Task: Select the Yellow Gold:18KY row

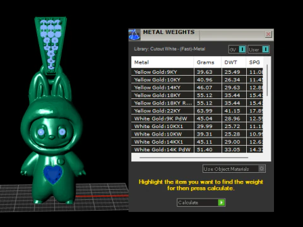Action: pyautogui.click(x=197, y=95)
